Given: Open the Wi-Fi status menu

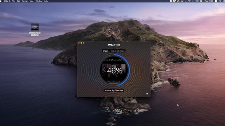Looking at the screenshot, I should 189,1.
